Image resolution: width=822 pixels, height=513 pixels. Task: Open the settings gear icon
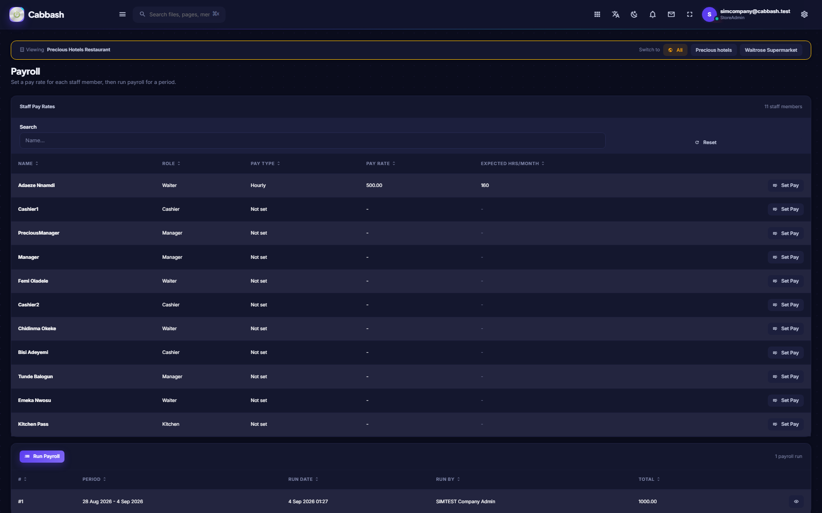coord(804,14)
